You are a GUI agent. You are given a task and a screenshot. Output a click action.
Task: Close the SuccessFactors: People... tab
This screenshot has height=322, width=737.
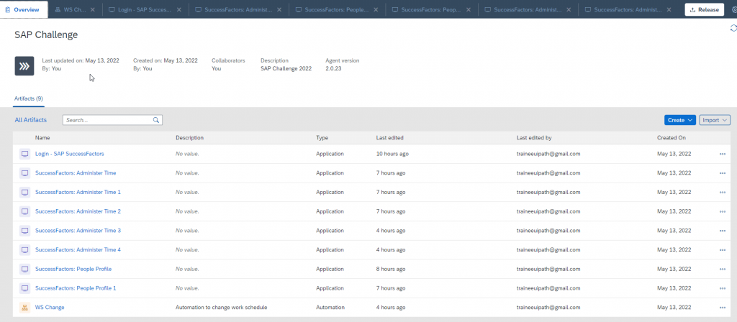[x=375, y=9]
